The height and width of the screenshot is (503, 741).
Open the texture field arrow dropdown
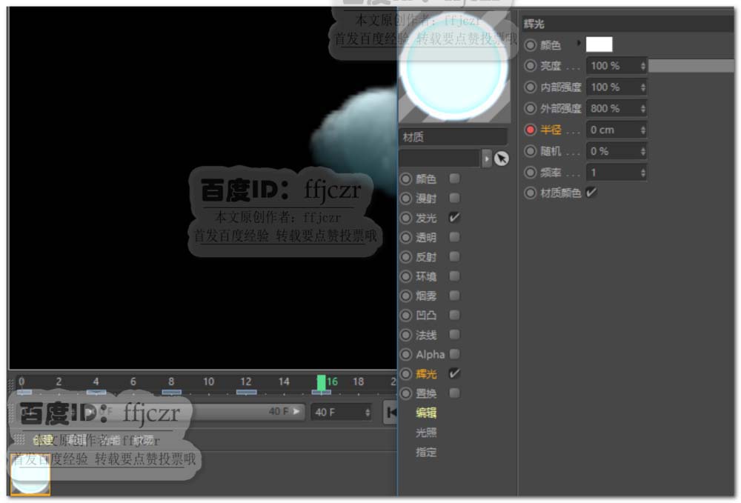[486, 159]
